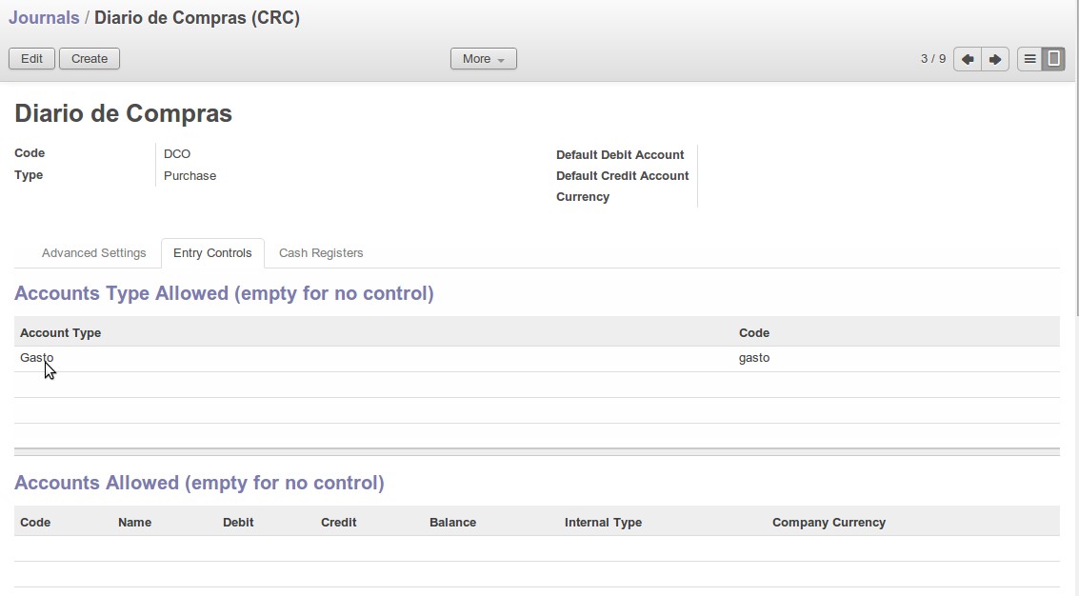The image size is (1079, 596).
Task: Sort allowed accounts by Debit column
Action: 238,522
